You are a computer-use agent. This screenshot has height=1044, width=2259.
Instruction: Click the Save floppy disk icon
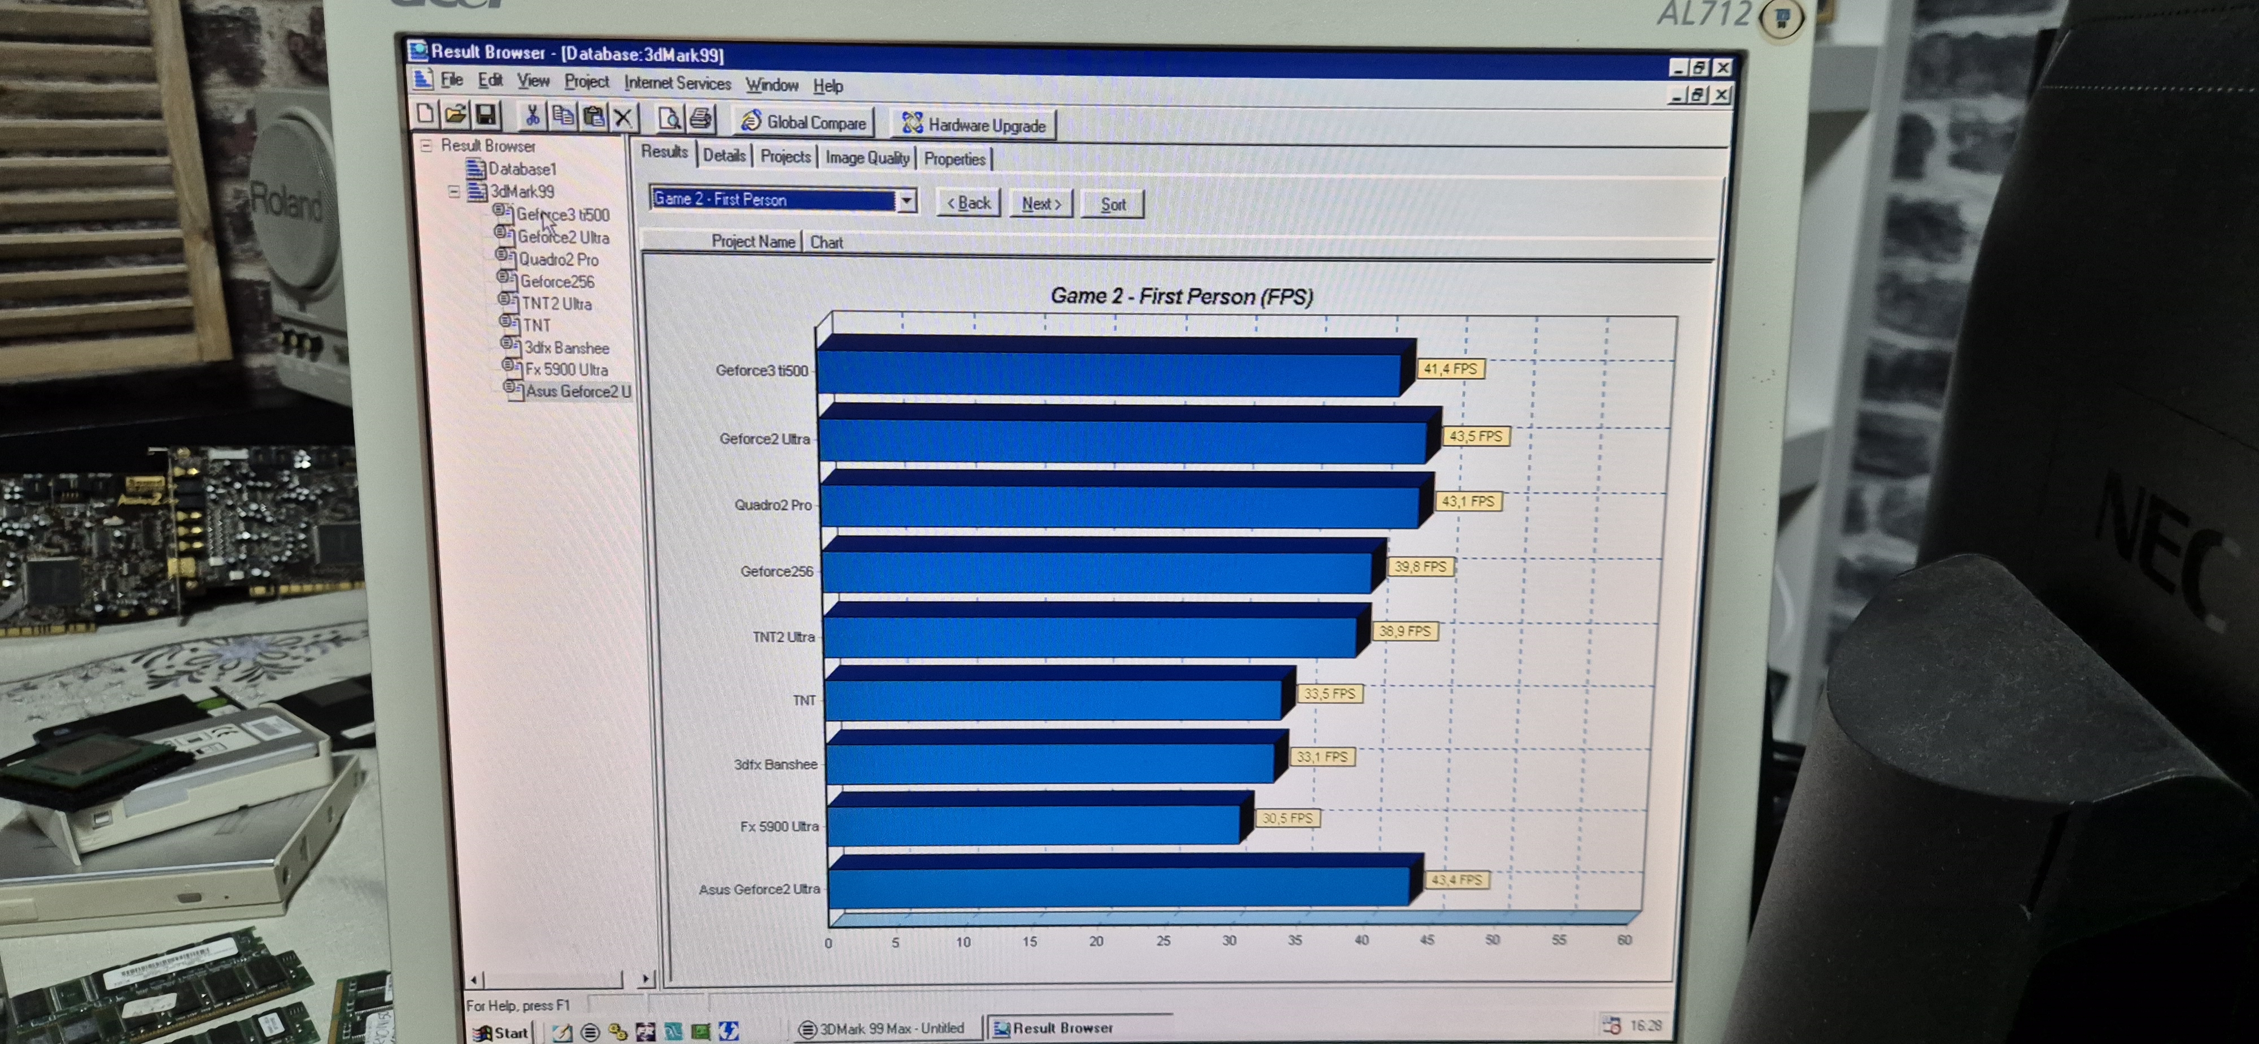click(x=486, y=114)
